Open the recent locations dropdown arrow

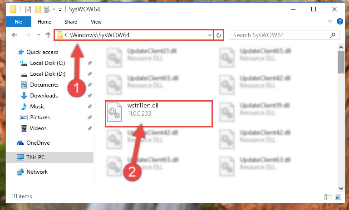[x=39, y=35]
